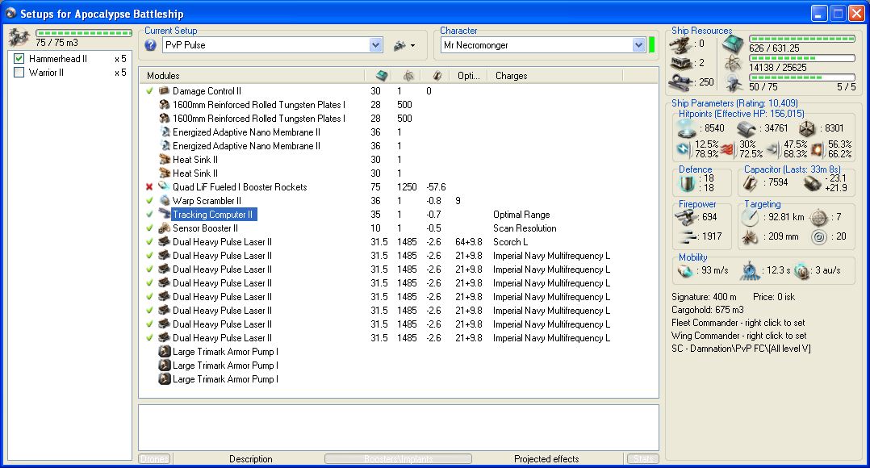
Task: Select the Tracking Computer II row
Action: pos(398,214)
